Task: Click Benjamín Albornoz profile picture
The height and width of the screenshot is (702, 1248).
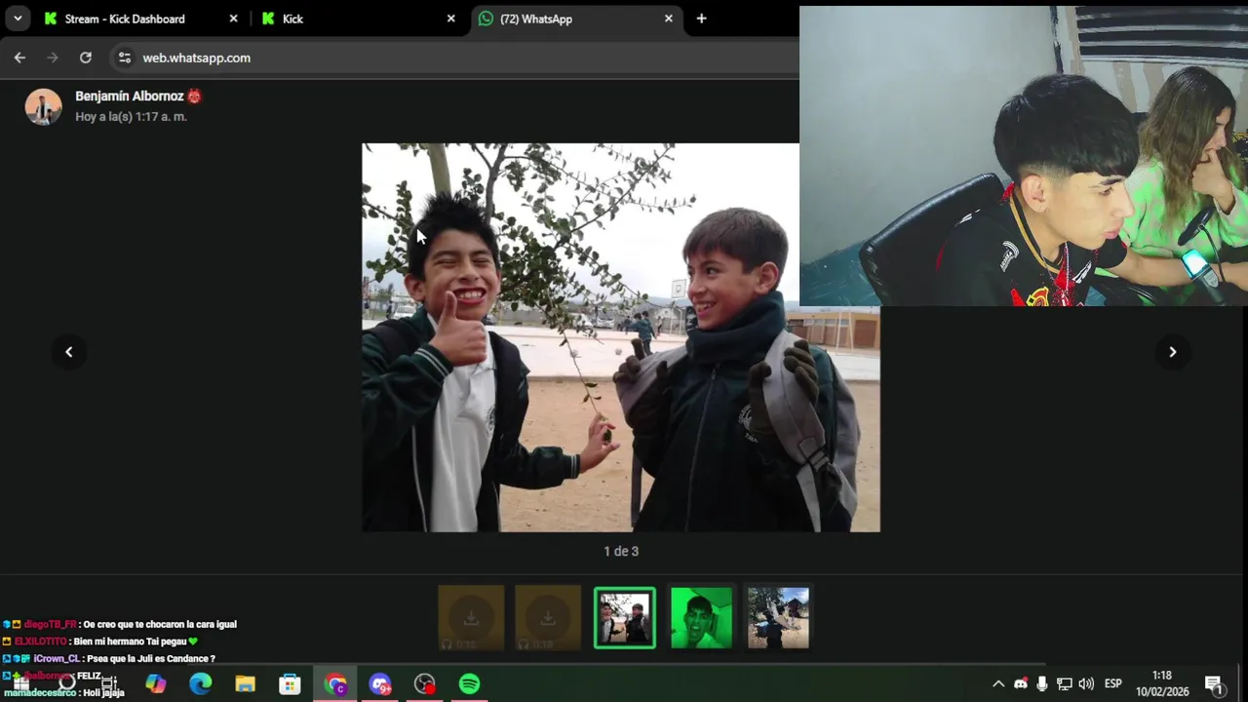Action: click(x=43, y=106)
